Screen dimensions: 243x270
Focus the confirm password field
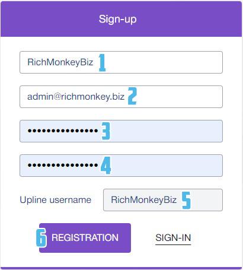click(121, 166)
